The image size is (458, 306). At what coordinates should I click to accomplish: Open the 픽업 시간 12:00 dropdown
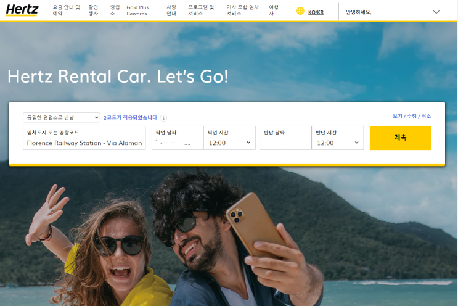229,138
